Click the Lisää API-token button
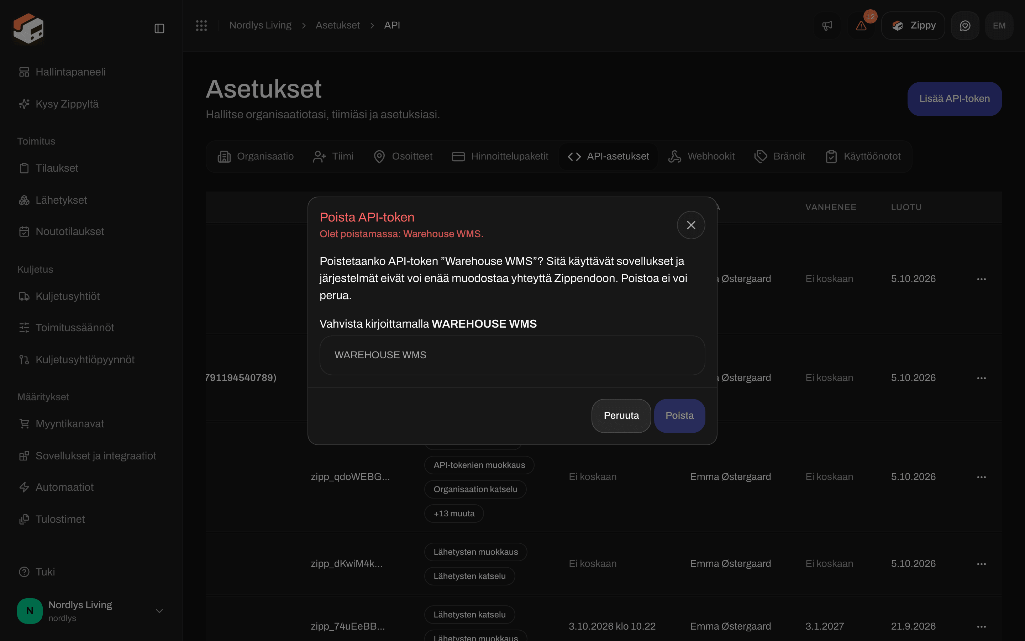1025x641 pixels. tap(954, 99)
